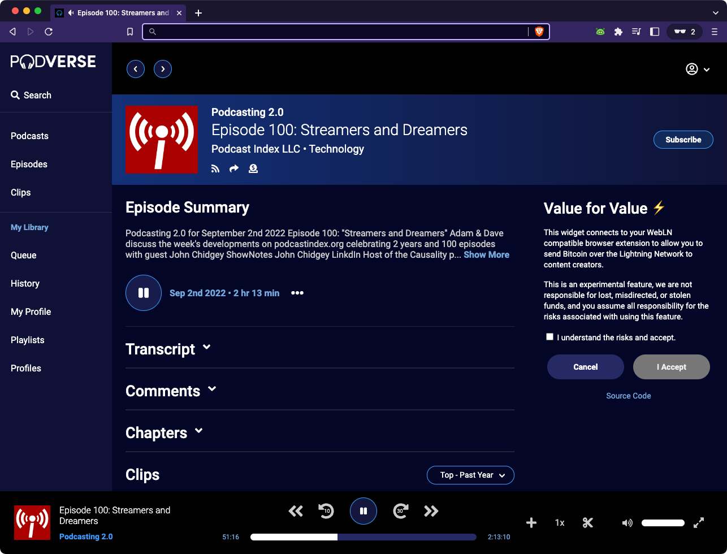727x554 pixels.
Task: Click the browser back arrow
Action: click(12, 32)
